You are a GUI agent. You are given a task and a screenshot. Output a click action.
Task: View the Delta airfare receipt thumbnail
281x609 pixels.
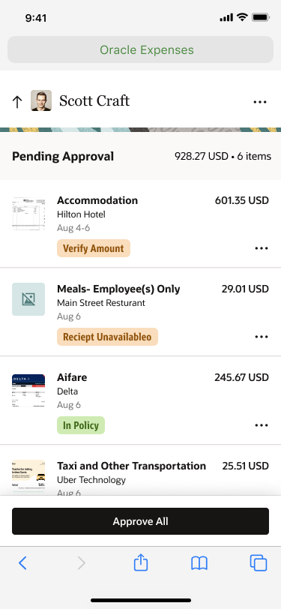click(28, 391)
